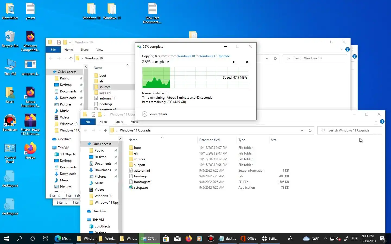
Task: Select Firefox desktop shortcut
Action: click(x=30, y=151)
